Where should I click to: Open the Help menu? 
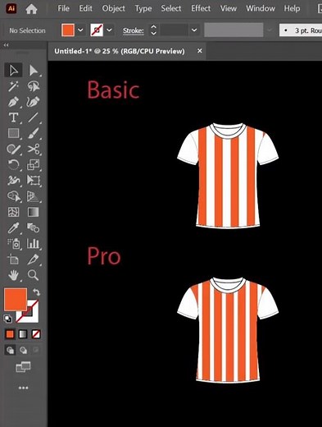(x=292, y=9)
